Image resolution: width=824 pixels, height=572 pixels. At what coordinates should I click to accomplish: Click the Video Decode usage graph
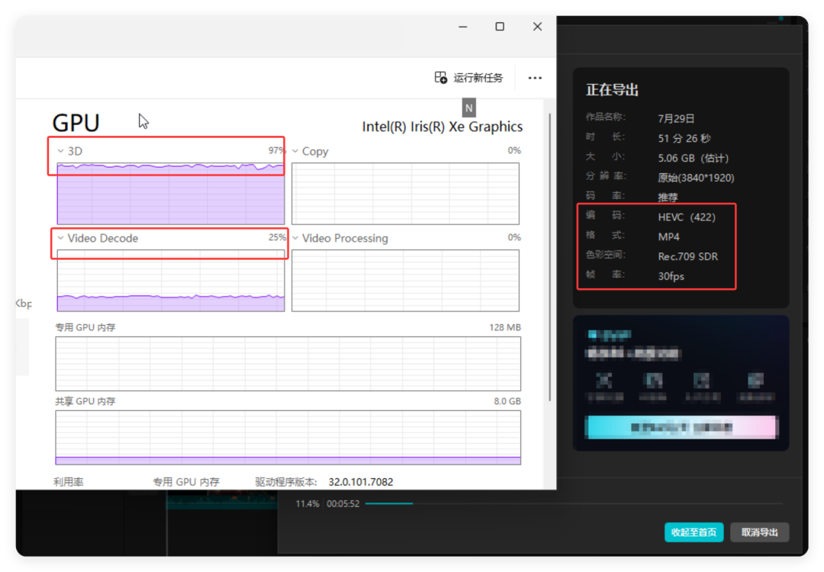[x=171, y=281]
